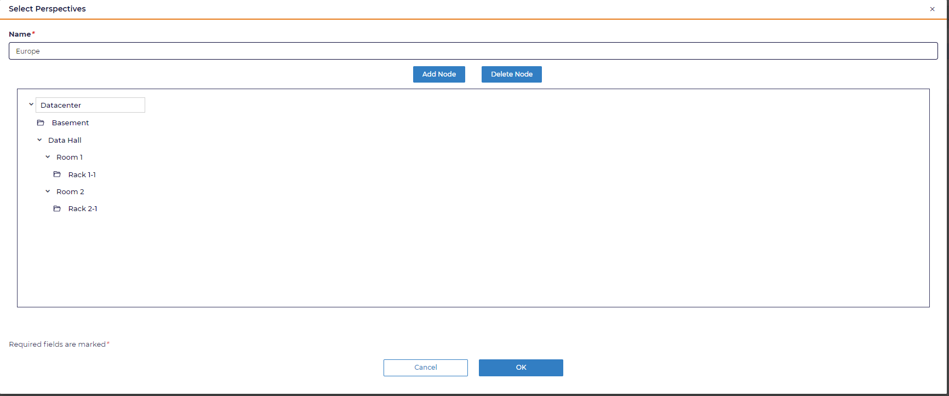Click the Name field label
The image size is (949, 396).
pyautogui.click(x=20, y=34)
